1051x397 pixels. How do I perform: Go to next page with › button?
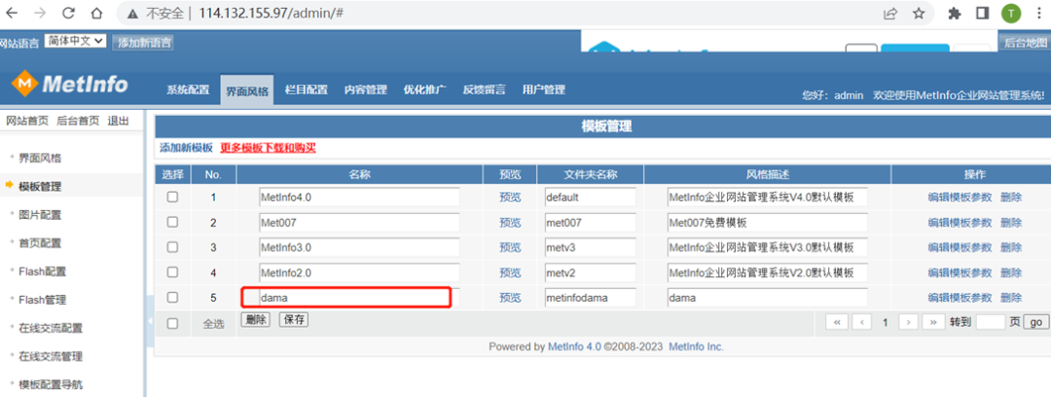[908, 323]
